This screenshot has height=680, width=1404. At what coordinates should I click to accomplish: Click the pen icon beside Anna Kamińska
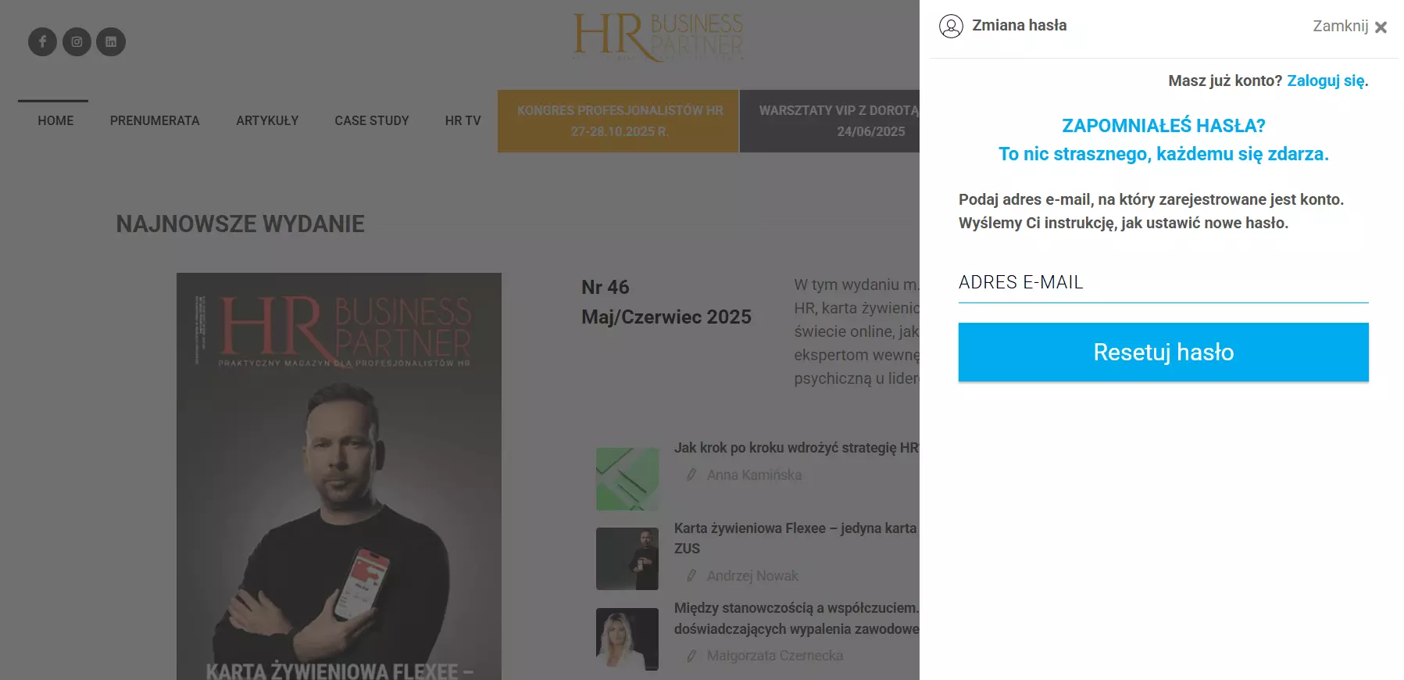(691, 474)
